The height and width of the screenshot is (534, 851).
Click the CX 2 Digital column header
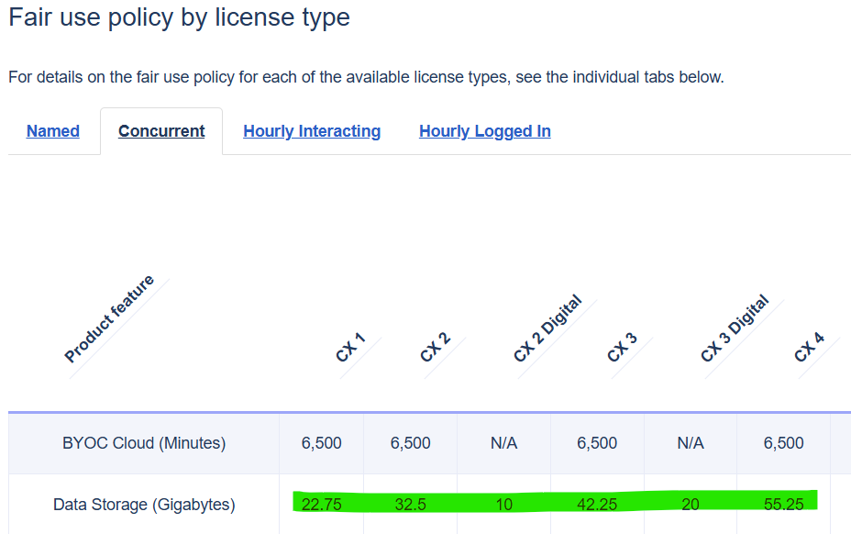(547, 328)
